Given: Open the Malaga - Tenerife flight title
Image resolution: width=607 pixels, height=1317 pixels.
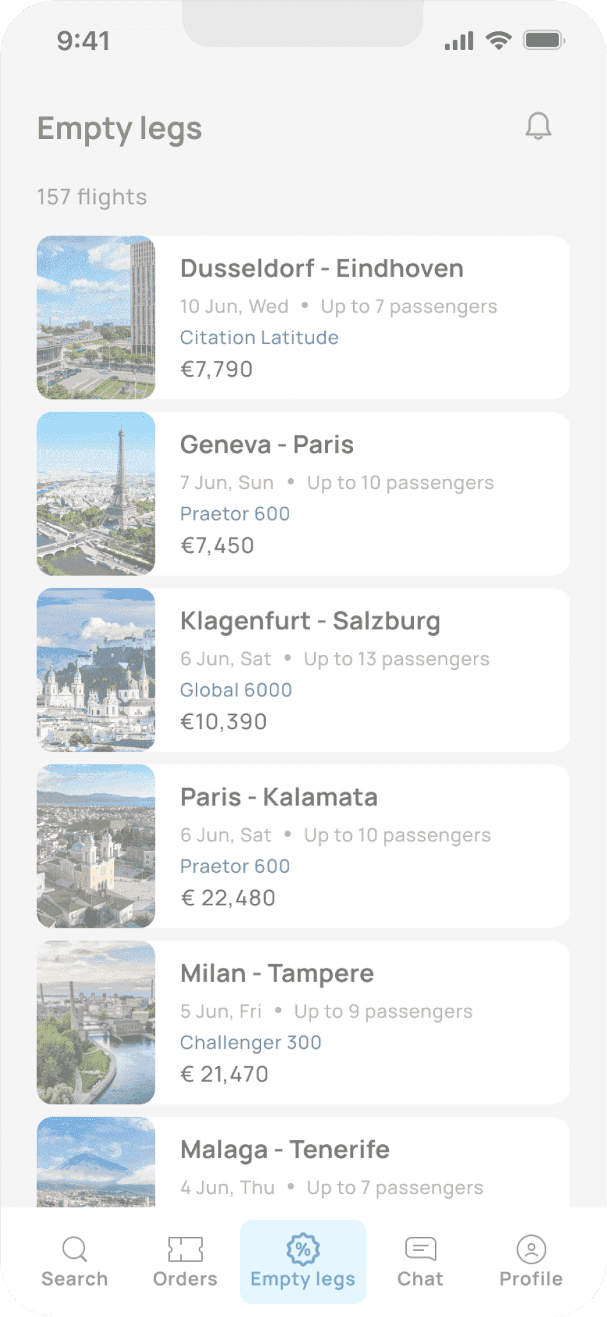Looking at the screenshot, I should (x=285, y=1150).
